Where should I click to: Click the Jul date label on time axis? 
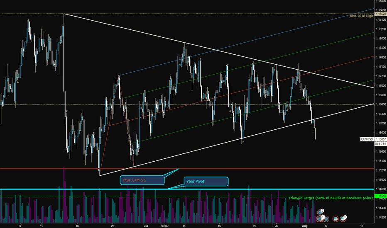pyautogui.click(x=146, y=226)
